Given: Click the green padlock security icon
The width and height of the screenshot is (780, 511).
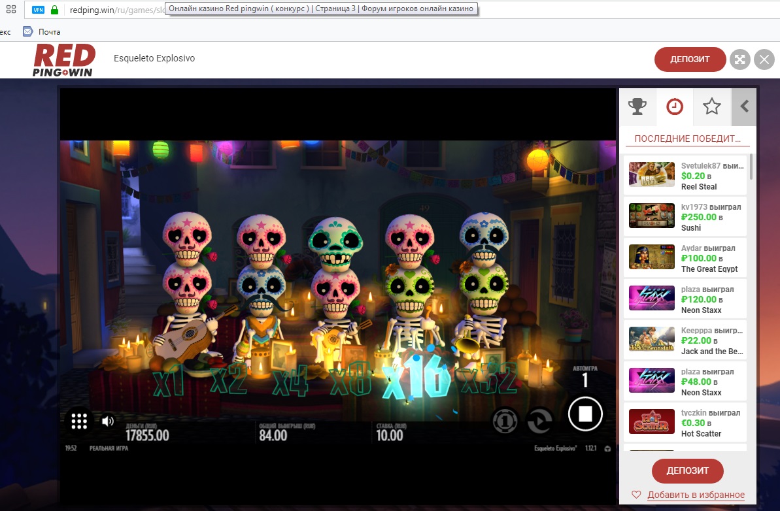Looking at the screenshot, I should click(x=55, y=9).
